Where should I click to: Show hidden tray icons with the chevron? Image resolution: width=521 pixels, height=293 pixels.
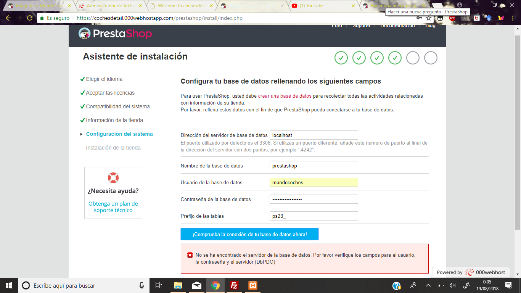click(428, 285)
